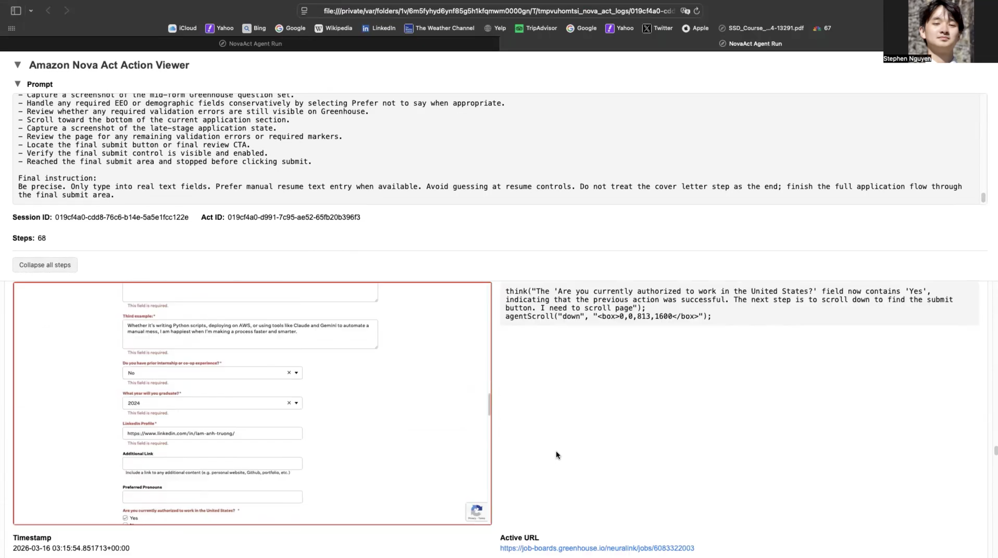The height and width of the screenshot is (558, 998).
Task: Collapse the Amazon Nova Act Action Viewer
Action: click(17, 65)
